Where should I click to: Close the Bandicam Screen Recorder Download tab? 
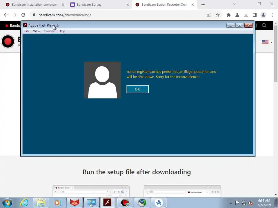tap(193, 5)
